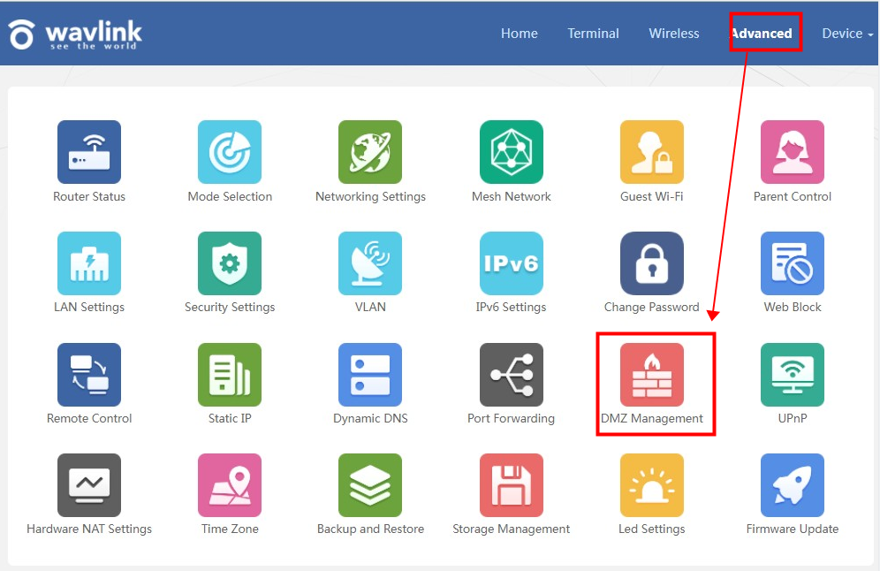Click the Remote Control text

pos(89,418)
